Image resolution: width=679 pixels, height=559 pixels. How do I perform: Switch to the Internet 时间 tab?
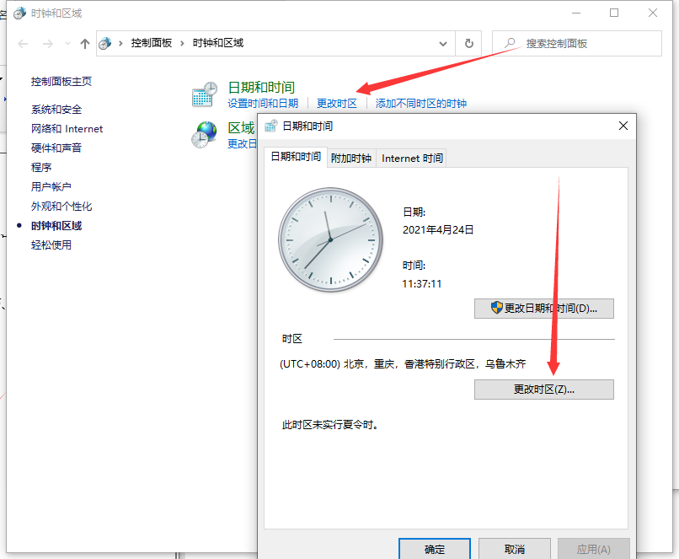(412, 158)
